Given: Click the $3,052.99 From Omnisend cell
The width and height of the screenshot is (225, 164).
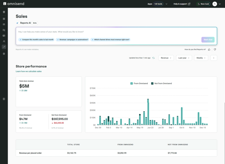Looking at the screenshot, I should point(122,153).
